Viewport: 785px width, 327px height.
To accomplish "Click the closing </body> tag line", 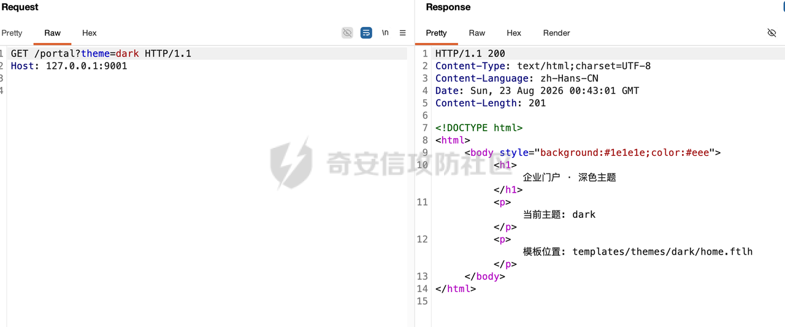I will 485,277.
